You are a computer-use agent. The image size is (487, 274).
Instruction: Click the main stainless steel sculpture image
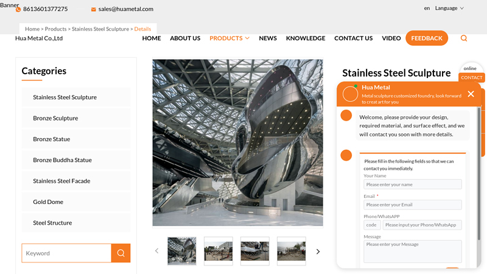237,142
